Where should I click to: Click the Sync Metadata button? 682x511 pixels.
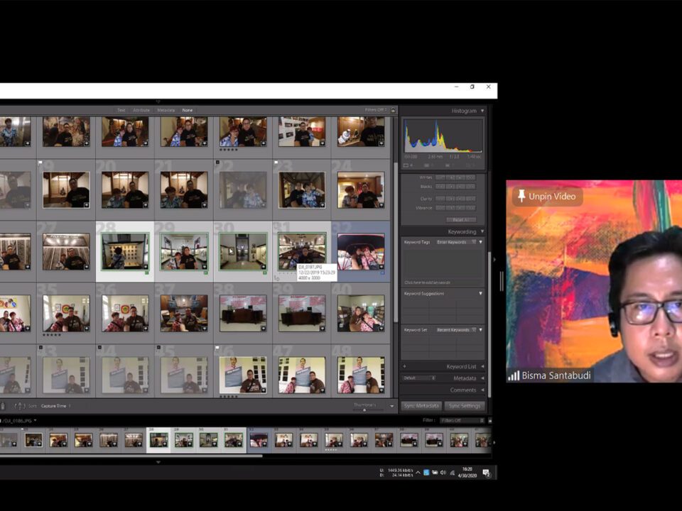(421, 406)
